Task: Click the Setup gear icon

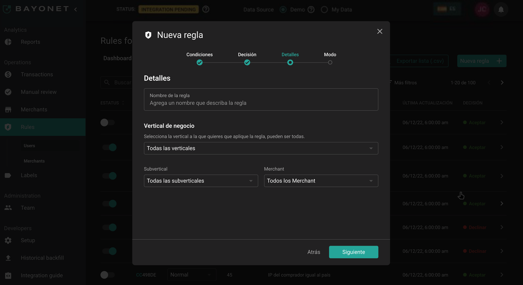Action: coord(8,240)
